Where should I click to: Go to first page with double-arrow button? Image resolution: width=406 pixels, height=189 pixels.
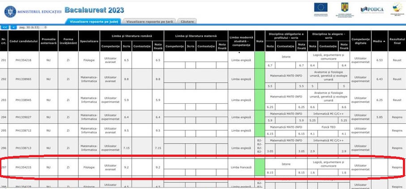pos(5,27)
